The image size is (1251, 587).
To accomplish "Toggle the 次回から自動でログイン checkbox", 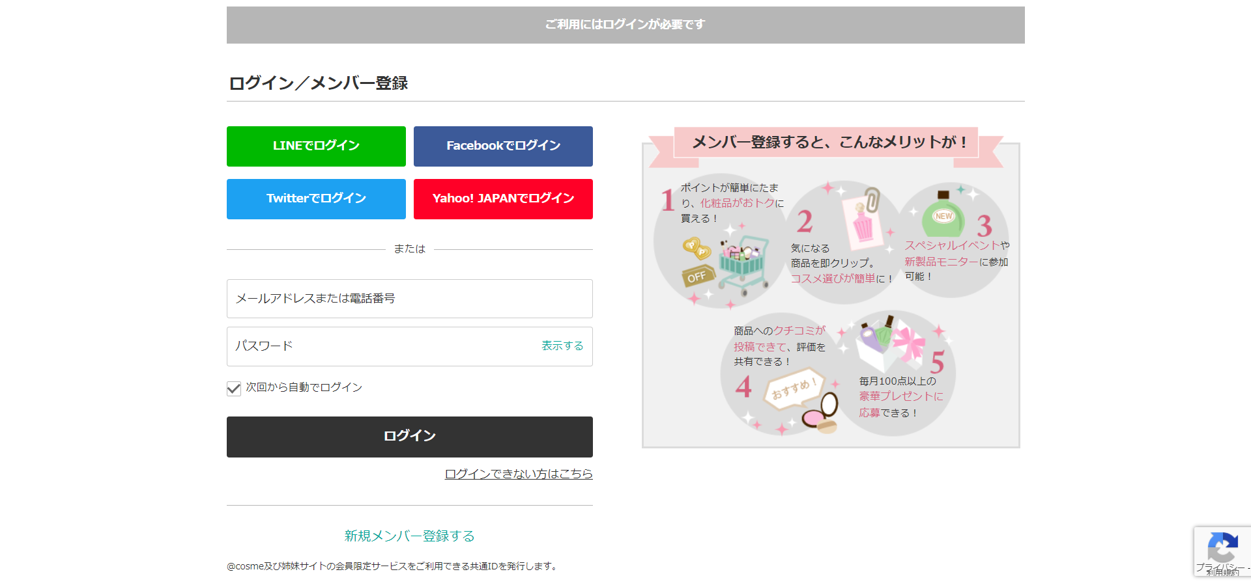I will tap(234, 389).
